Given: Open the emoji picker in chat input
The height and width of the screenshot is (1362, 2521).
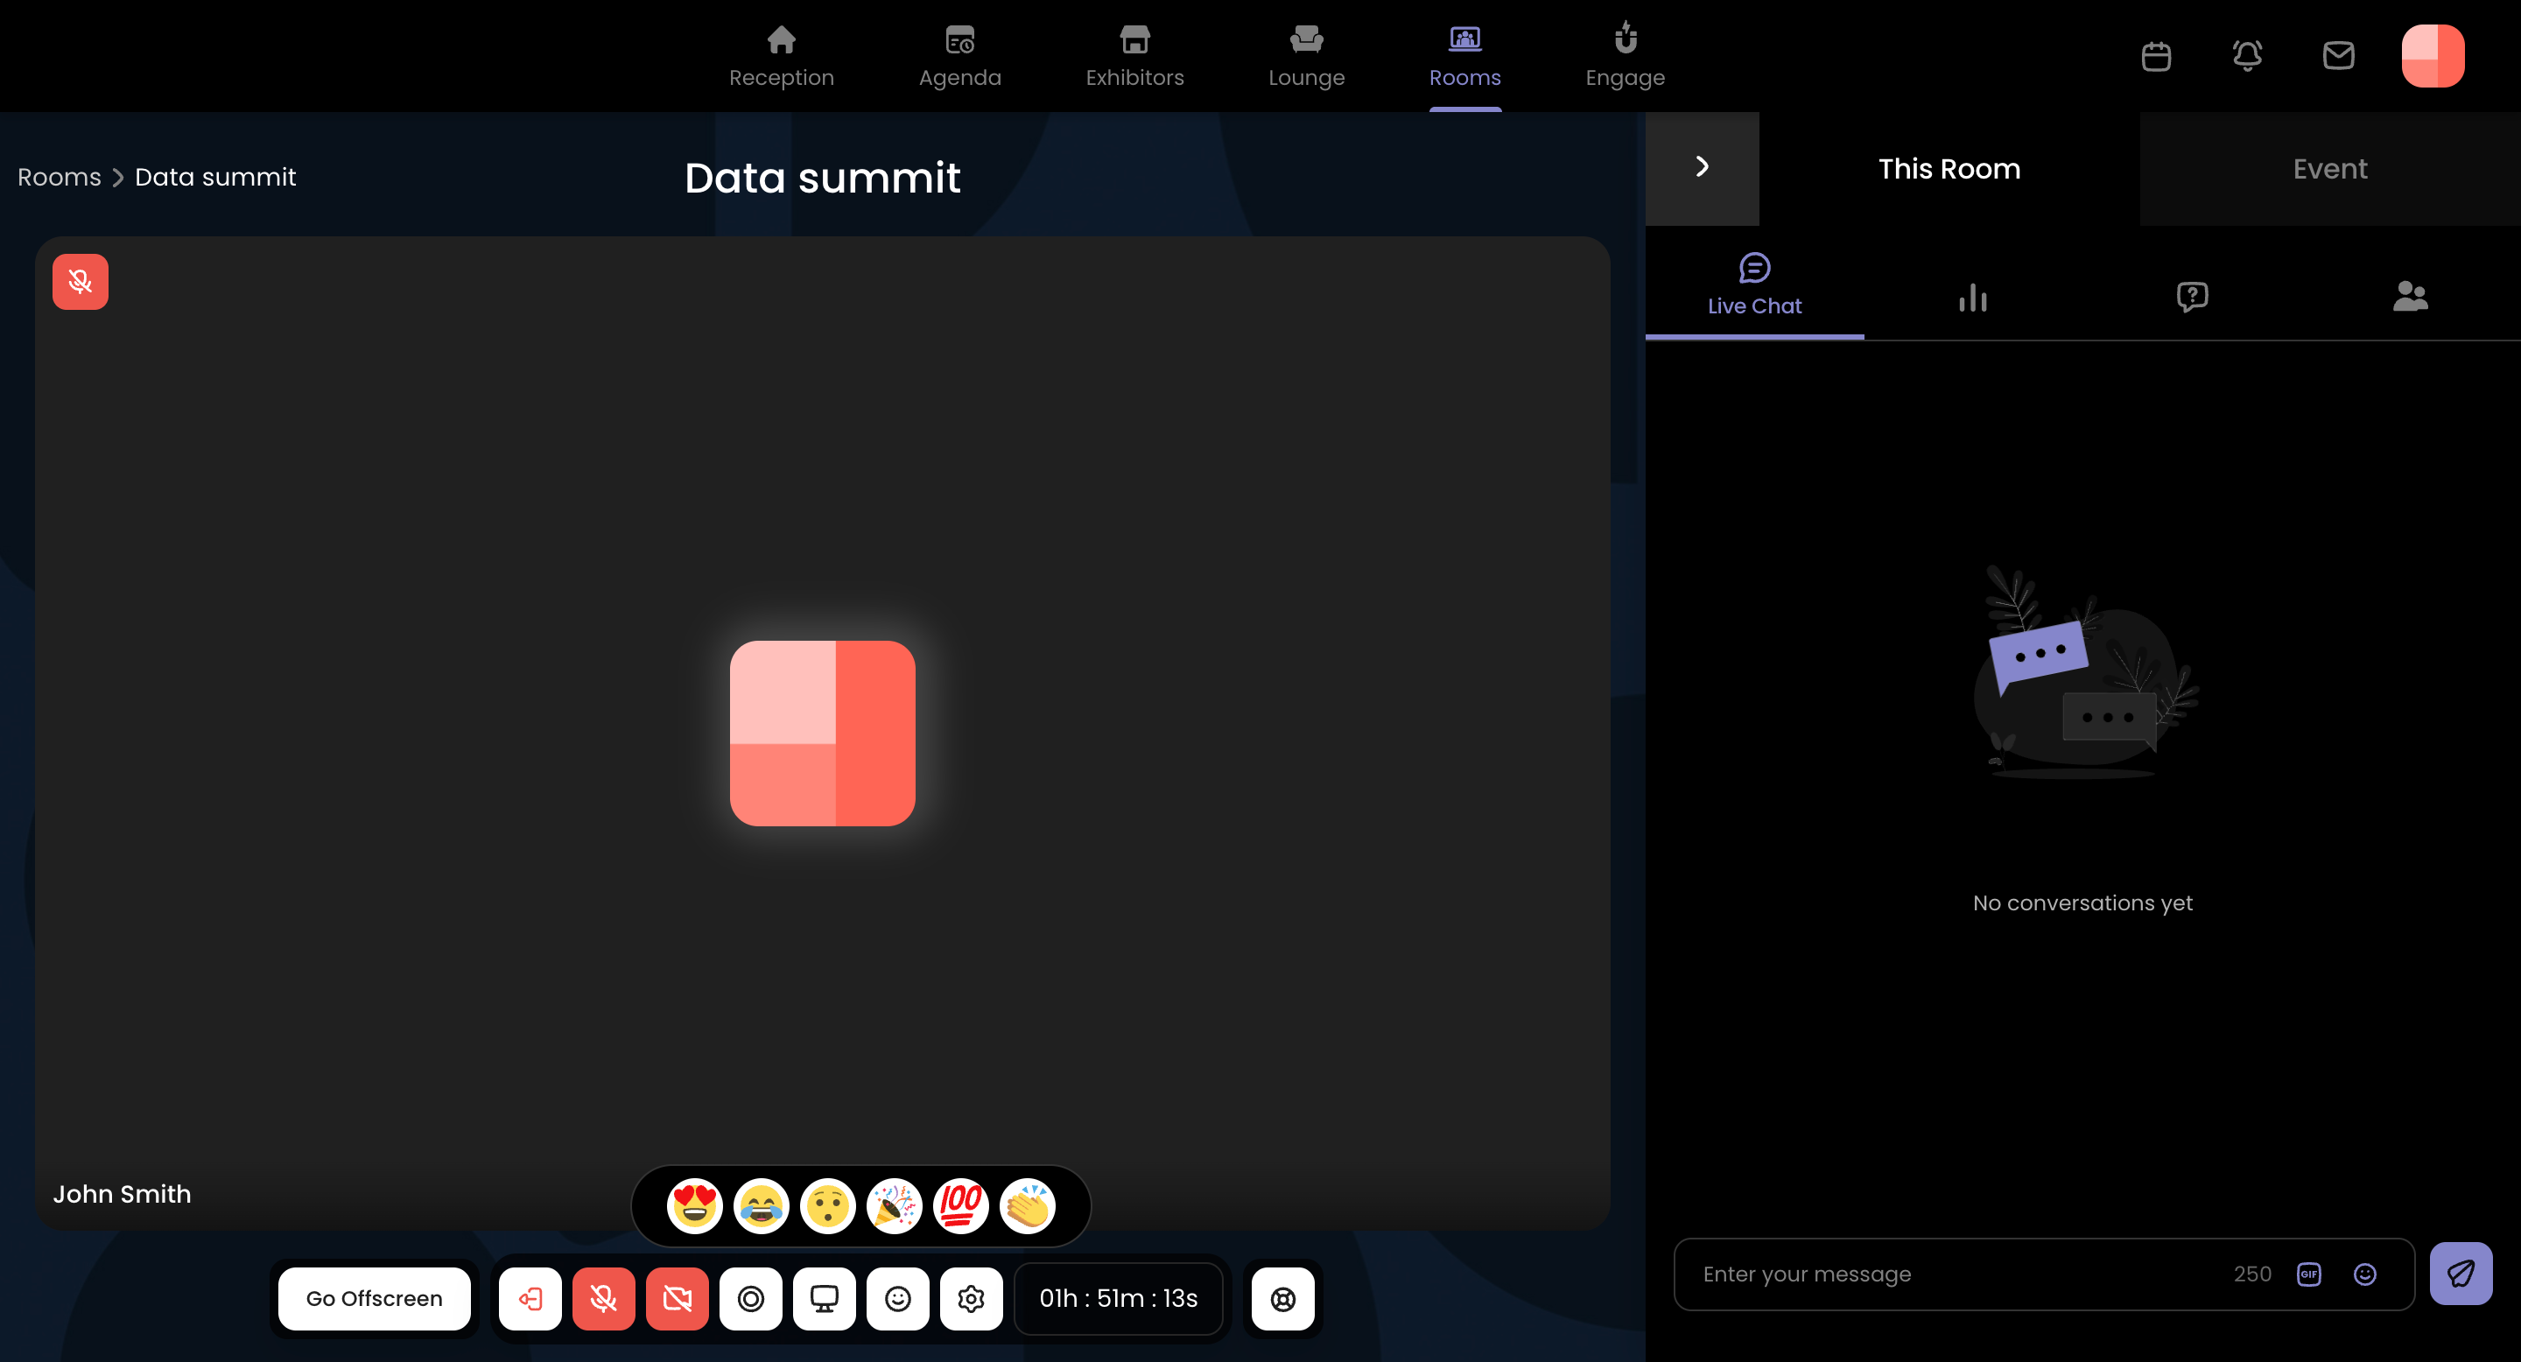Looking at the screenshot, I should (2364, 1274).
